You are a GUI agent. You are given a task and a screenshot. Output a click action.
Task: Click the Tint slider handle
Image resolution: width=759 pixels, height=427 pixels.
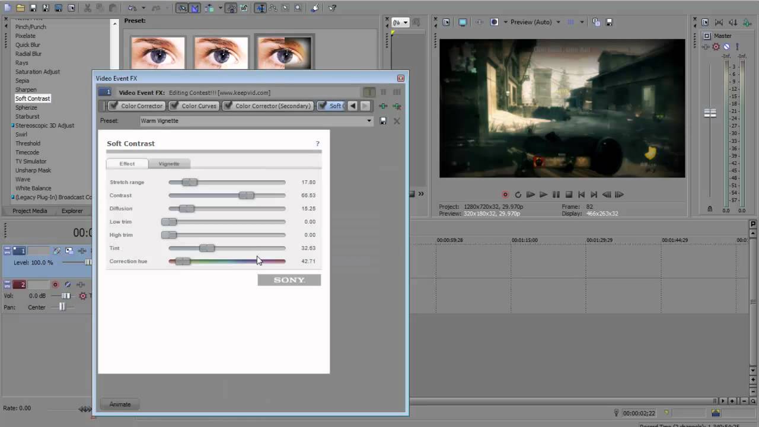pos(207,248)
